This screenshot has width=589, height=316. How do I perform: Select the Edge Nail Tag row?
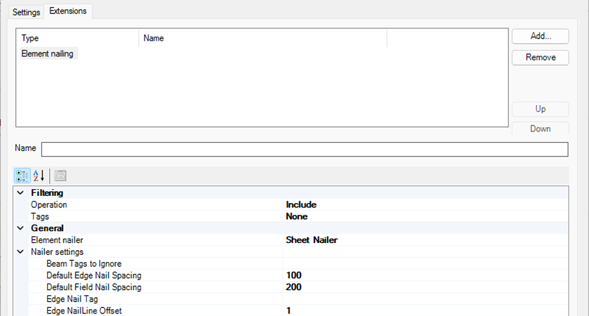click(298, 299)
